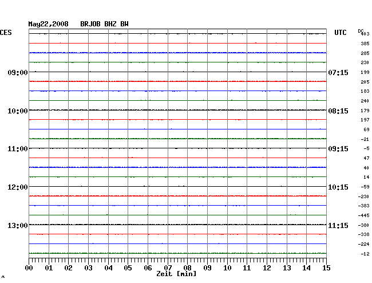Click the axis caption "Zeit [min]"

(x=176, y=274)
